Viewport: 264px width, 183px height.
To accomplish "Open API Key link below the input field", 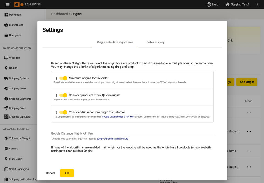I will pyautogui.click(x=112, y=139).
